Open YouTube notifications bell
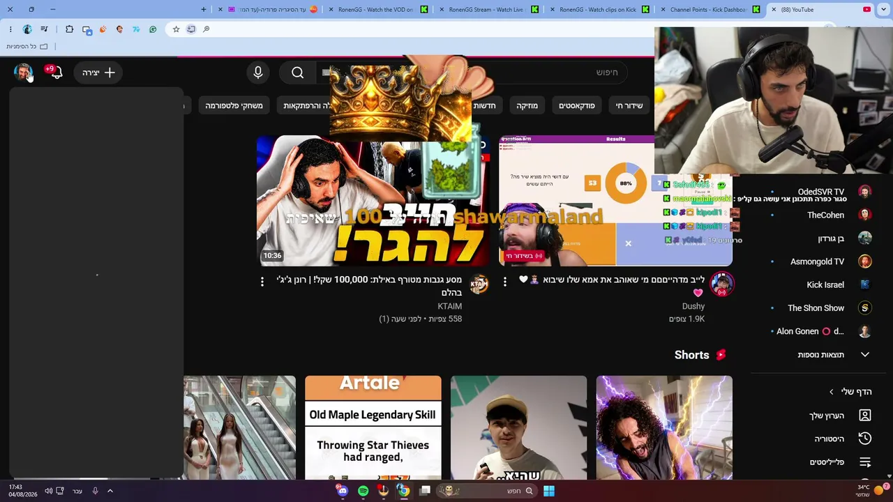 56,73
